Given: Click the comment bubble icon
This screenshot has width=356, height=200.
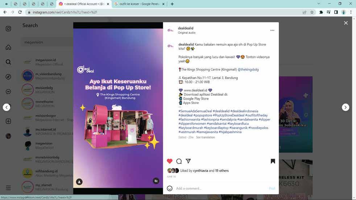Looking at the screenshot, I should pyautogui.click(x=179, y=161).
